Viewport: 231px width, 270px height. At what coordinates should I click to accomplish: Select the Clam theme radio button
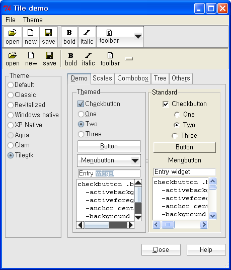11,145
